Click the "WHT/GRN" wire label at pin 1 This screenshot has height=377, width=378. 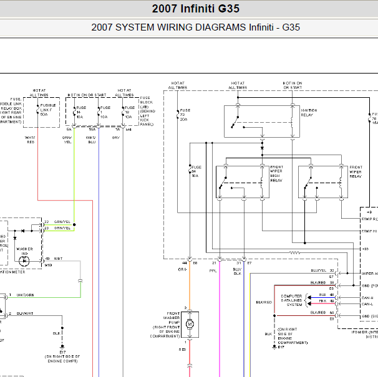(x=26, y=295)
